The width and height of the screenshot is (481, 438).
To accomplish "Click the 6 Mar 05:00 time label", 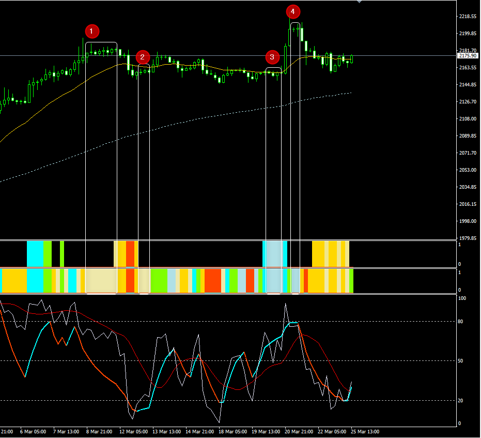I will [33, 432].
